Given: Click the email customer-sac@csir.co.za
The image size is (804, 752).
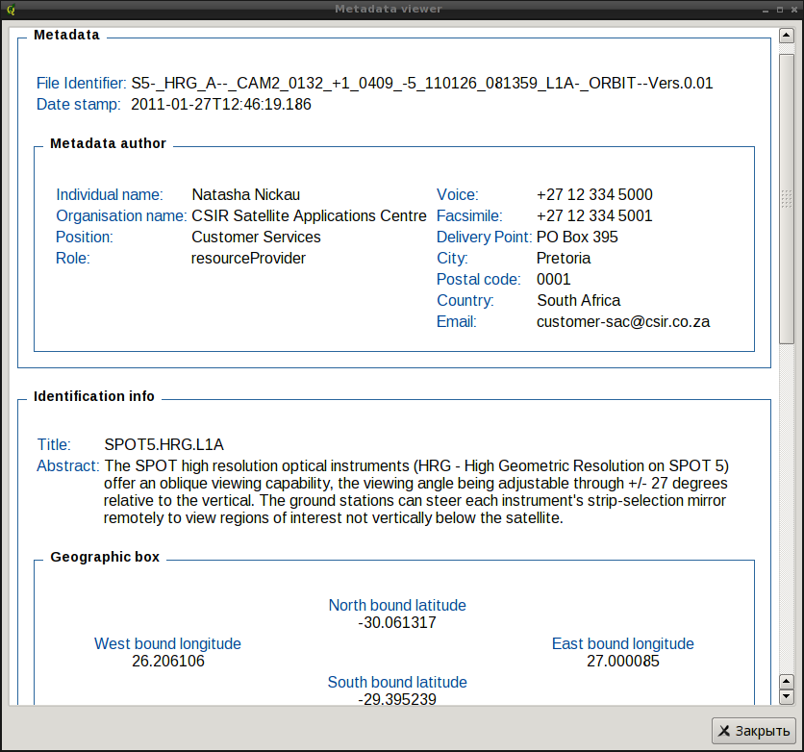Looking at the screenshot, I should pos(623,321).
